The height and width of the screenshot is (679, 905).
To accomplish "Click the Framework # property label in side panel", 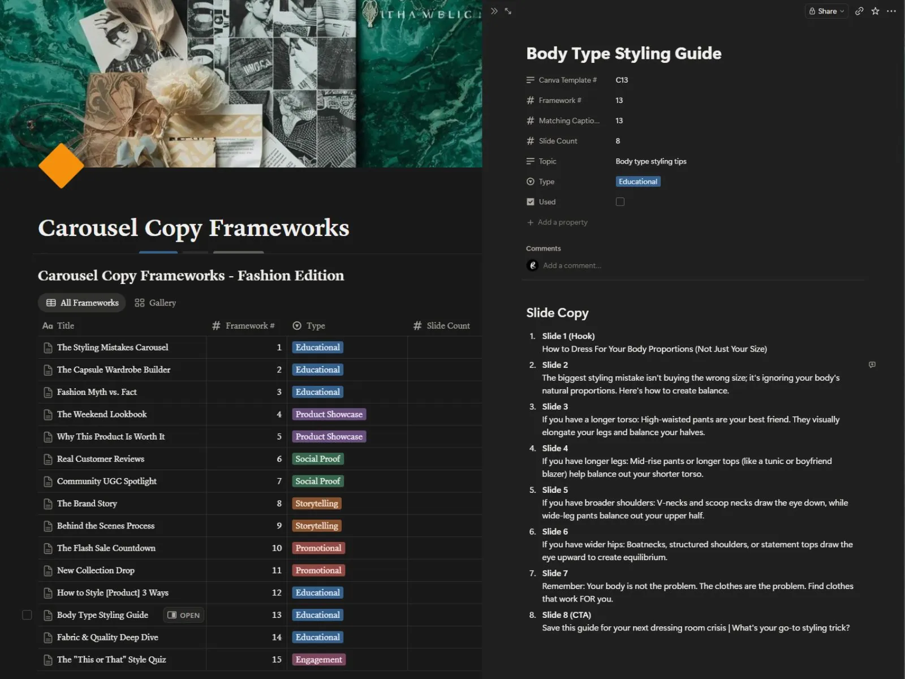I will [x=560, y=101].
